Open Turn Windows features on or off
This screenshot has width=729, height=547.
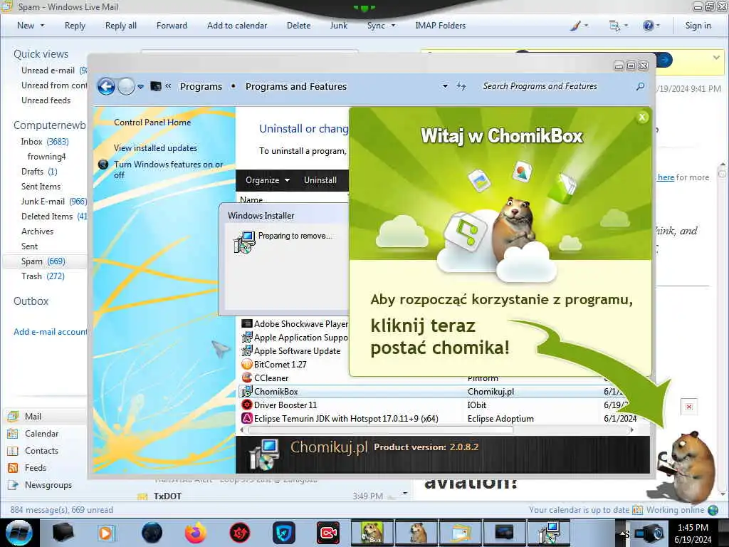[168, 170]
